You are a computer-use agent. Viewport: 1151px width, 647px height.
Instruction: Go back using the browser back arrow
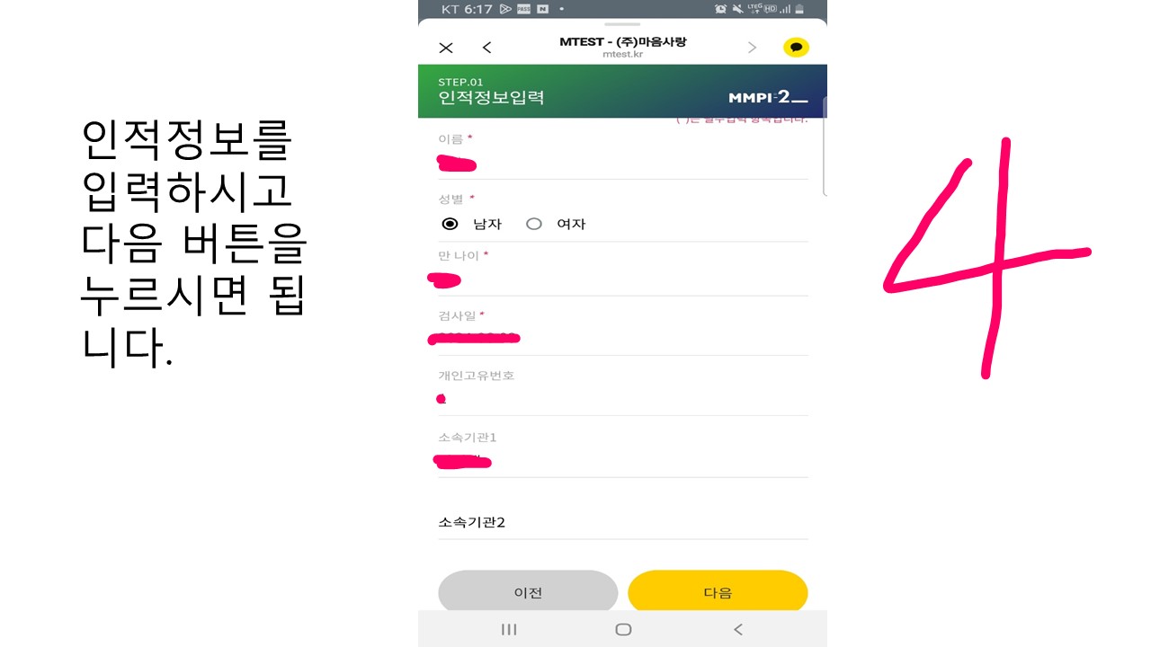tap(486, 48)
